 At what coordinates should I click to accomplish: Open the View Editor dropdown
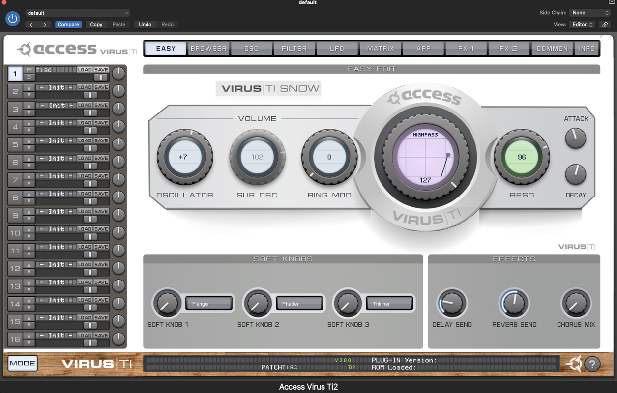583,24
